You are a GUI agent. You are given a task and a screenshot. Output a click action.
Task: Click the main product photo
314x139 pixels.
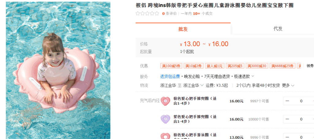coord(58,70)
